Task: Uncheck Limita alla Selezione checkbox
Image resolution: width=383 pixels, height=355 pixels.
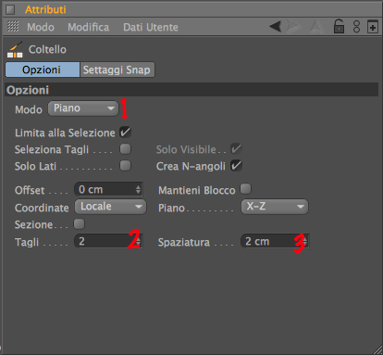Action: click(x=125, y=133)
